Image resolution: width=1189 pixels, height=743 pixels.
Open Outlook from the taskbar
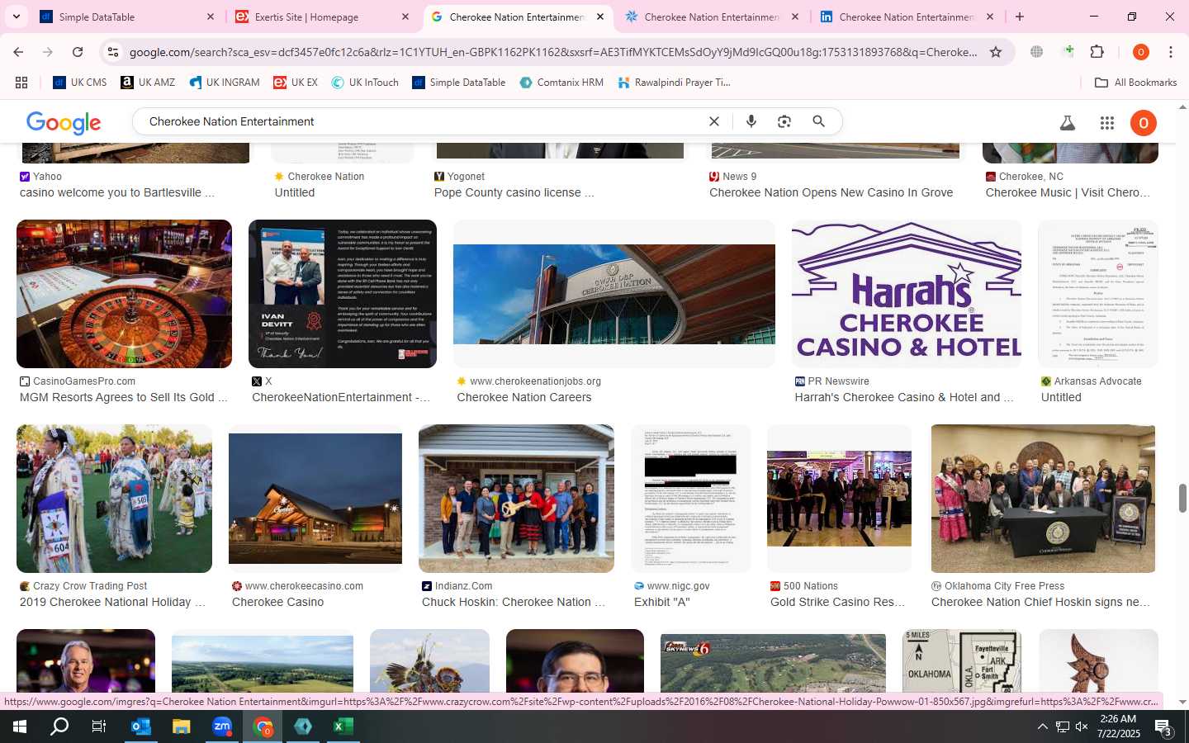click(141, 726)
